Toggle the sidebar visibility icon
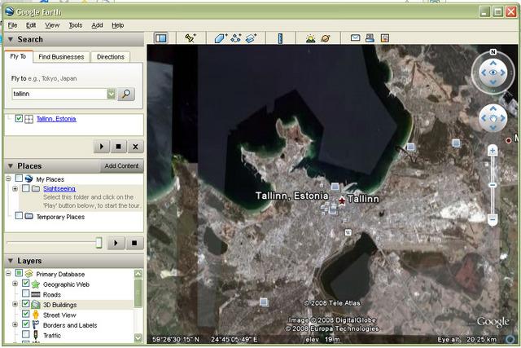This screenshot has width=521, height=348. [161, 38]
